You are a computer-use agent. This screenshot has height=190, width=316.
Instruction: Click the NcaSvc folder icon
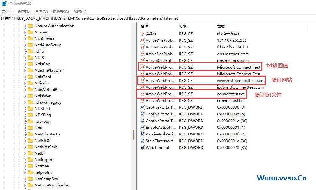[30, 32]
